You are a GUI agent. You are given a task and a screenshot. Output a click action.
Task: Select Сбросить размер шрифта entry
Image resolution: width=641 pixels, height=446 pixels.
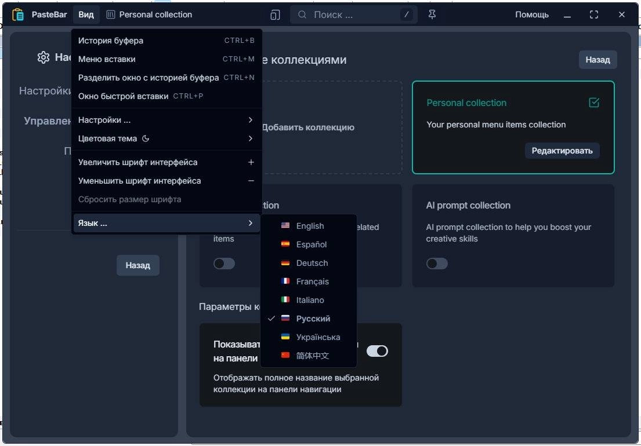click(x=166, y=199)
